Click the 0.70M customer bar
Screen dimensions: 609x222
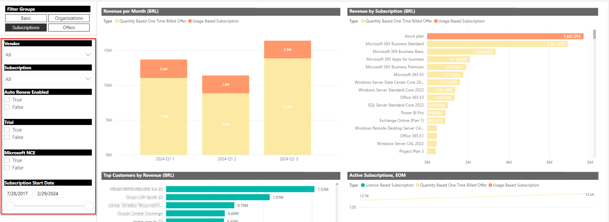tap(200, 205)
